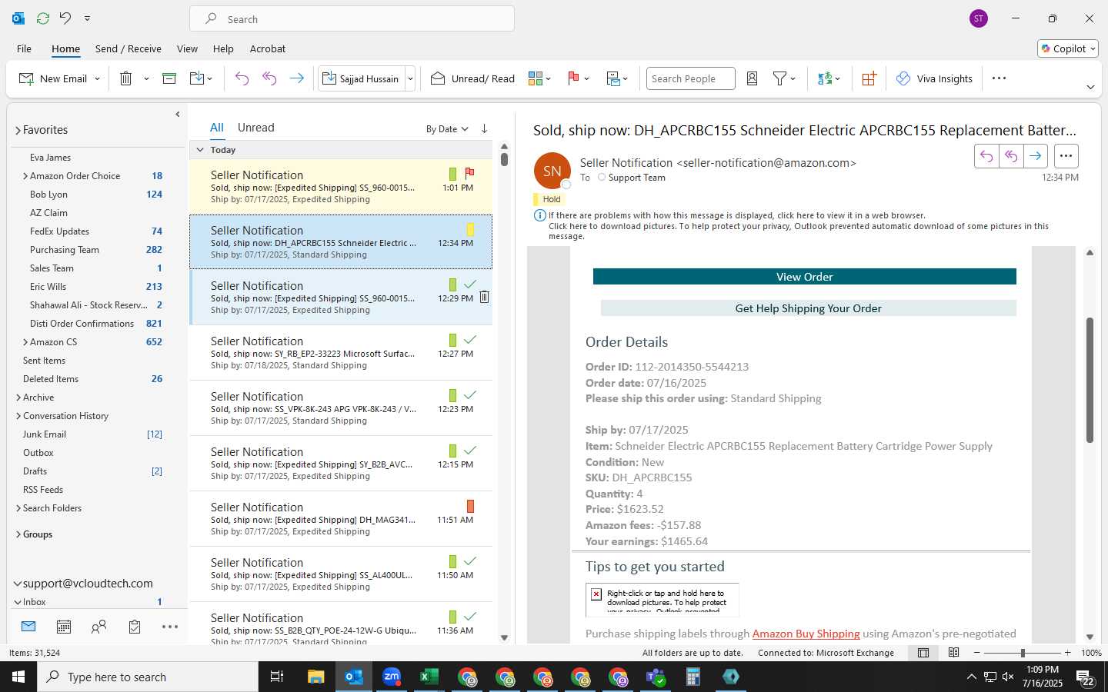
Task: Open the Amazon Buy Shipping link
Action: coord(806,634)
